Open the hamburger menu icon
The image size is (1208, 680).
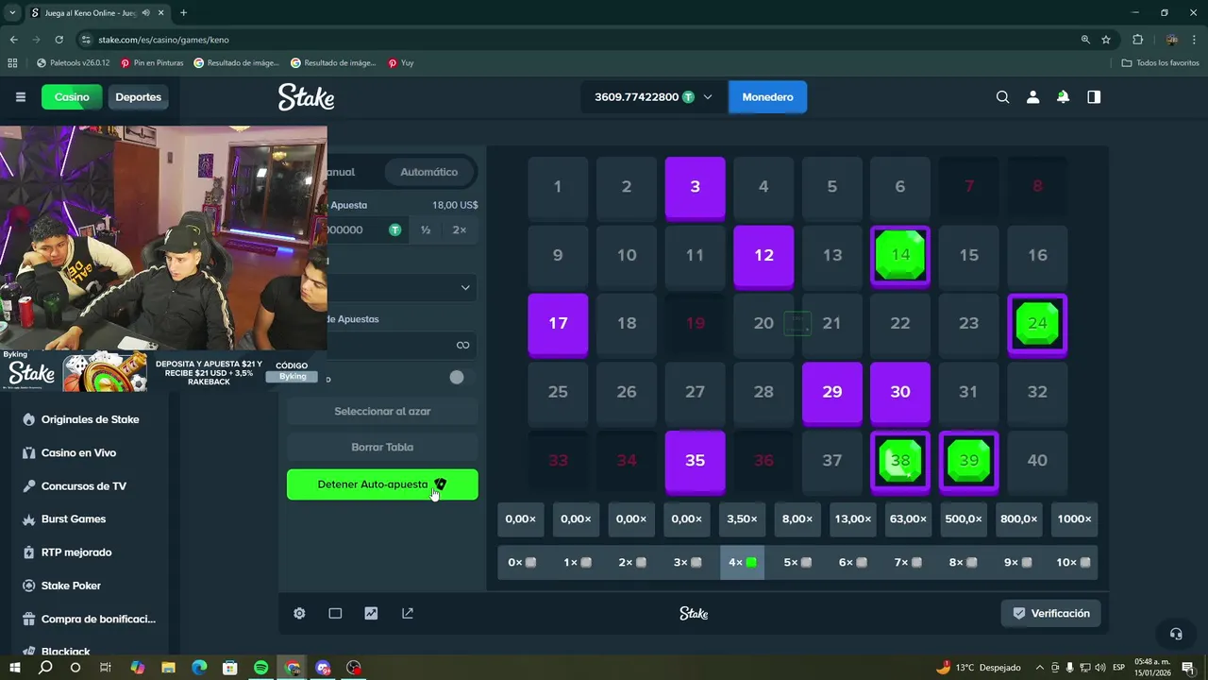point(21,97)
